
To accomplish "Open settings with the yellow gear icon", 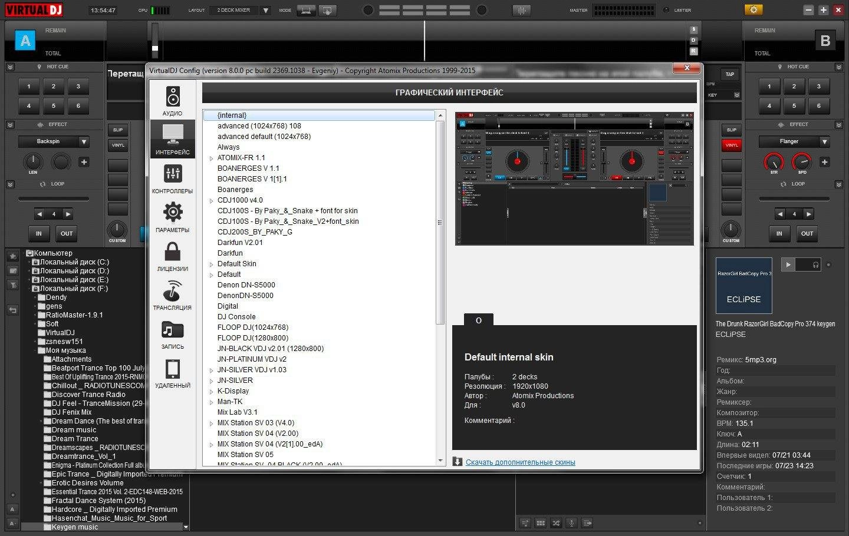I will (753, 9).
